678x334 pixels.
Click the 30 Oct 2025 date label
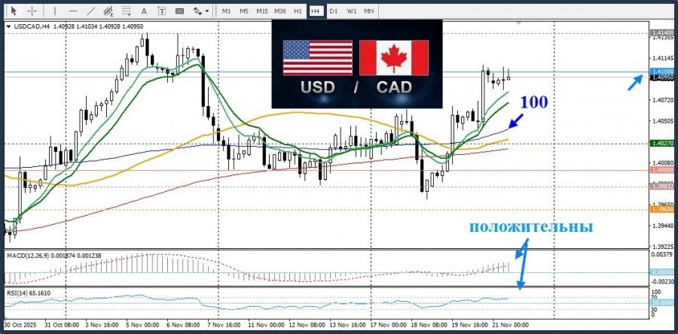[21, 324]
